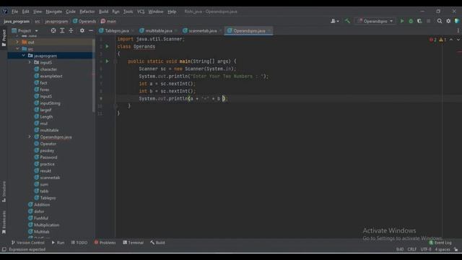This screenshot has height=260, width=462.
Task: Hide the Project tool window
Action: pos(91,30)
